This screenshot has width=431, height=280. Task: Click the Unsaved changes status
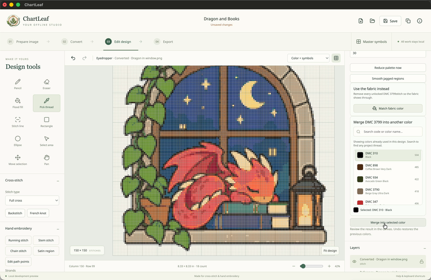221,25
